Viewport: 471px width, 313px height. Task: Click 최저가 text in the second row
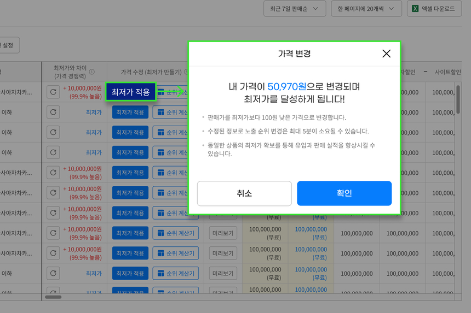(94, 113)
